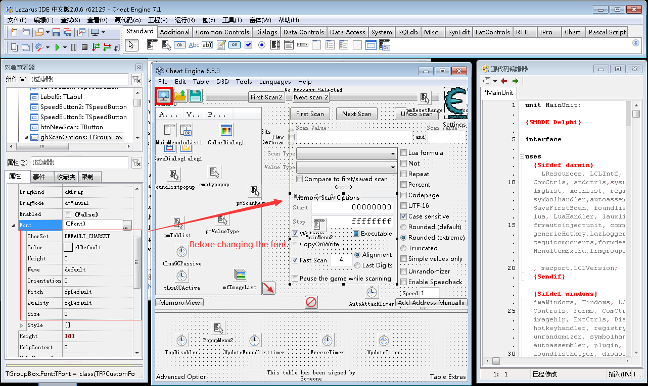Enable the Lua formula checkbox
648x386 pixels.
[404, 153]
